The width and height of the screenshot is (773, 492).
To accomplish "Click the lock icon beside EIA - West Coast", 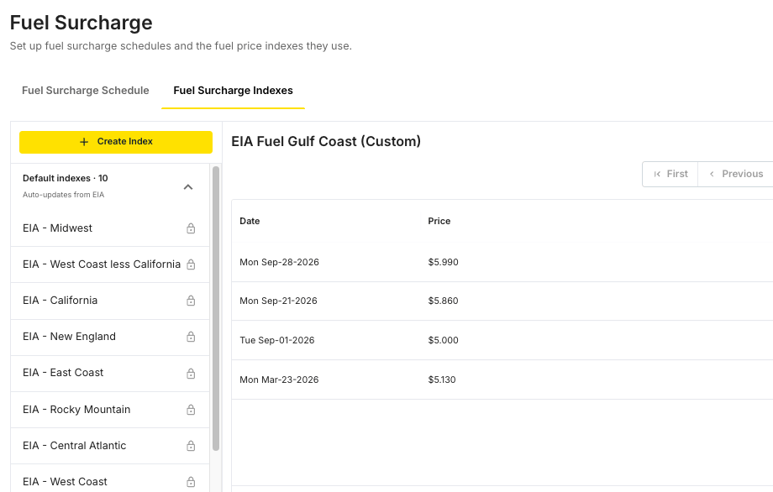I will coord(191,482).
